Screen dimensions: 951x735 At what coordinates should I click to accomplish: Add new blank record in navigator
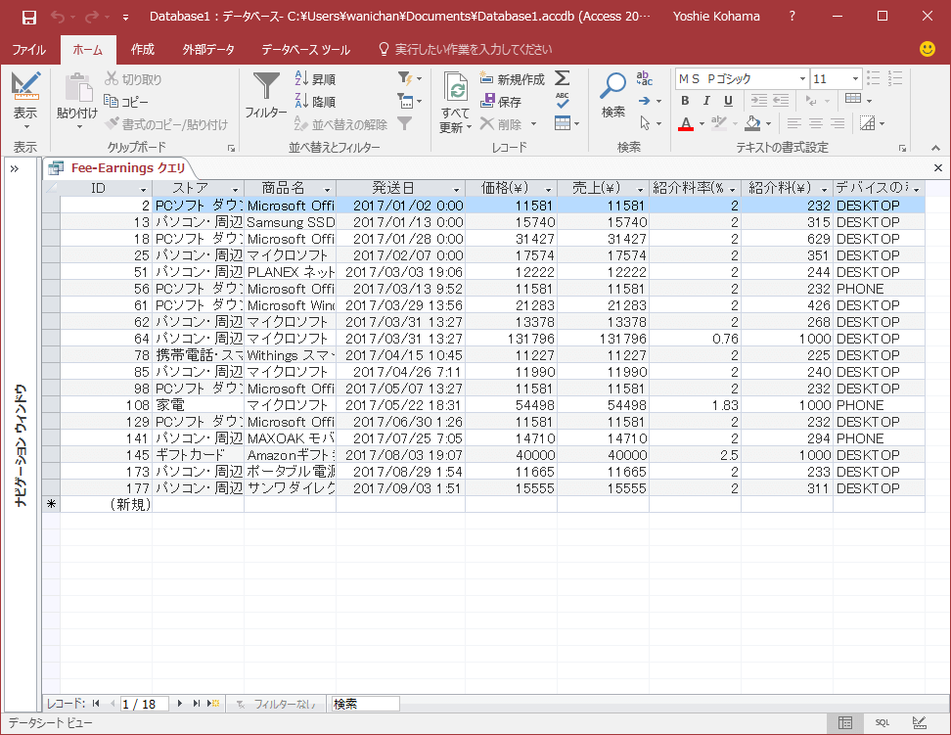(x=213, y=704)
